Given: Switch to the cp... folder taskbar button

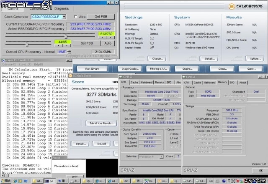Looking at the screenshot, I should [x=175, y=181].
